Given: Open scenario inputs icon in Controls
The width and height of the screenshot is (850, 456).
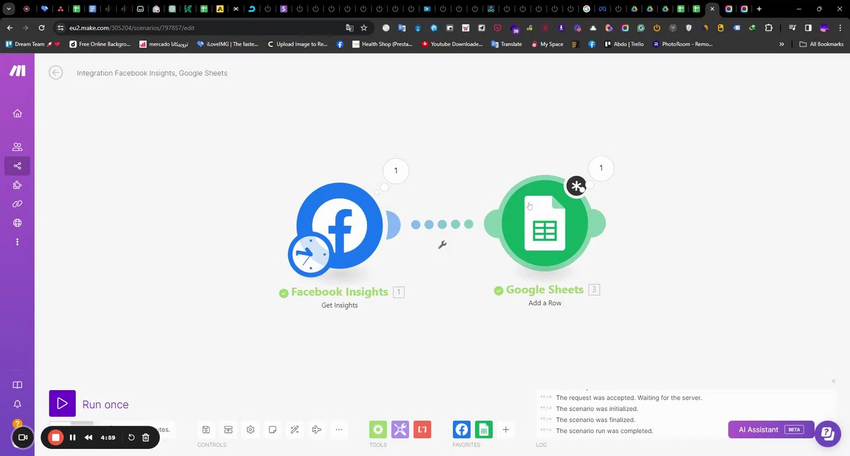Looking at the screenshot, I should (228, 429).
